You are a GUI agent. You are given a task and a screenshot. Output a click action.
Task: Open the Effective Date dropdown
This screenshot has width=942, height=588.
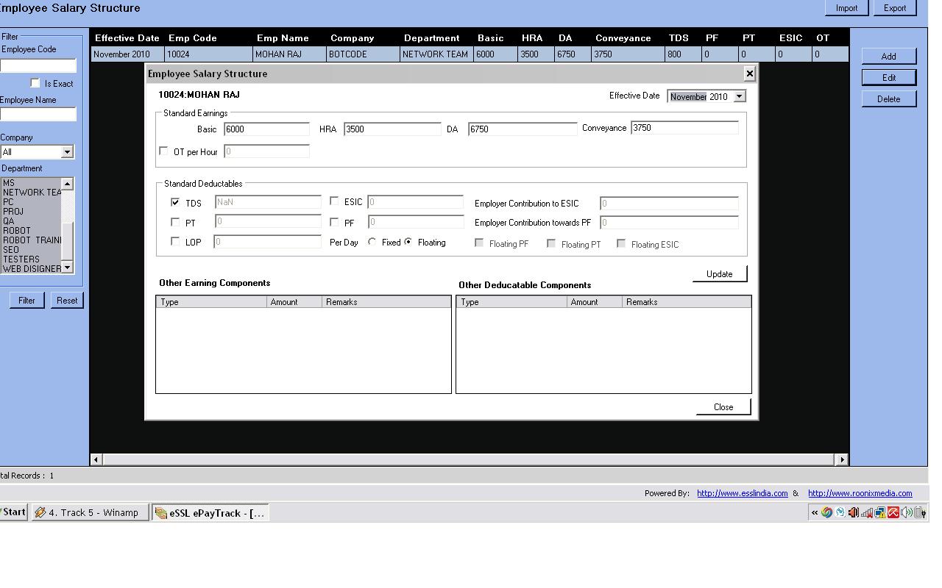click(x=739, y=96)
